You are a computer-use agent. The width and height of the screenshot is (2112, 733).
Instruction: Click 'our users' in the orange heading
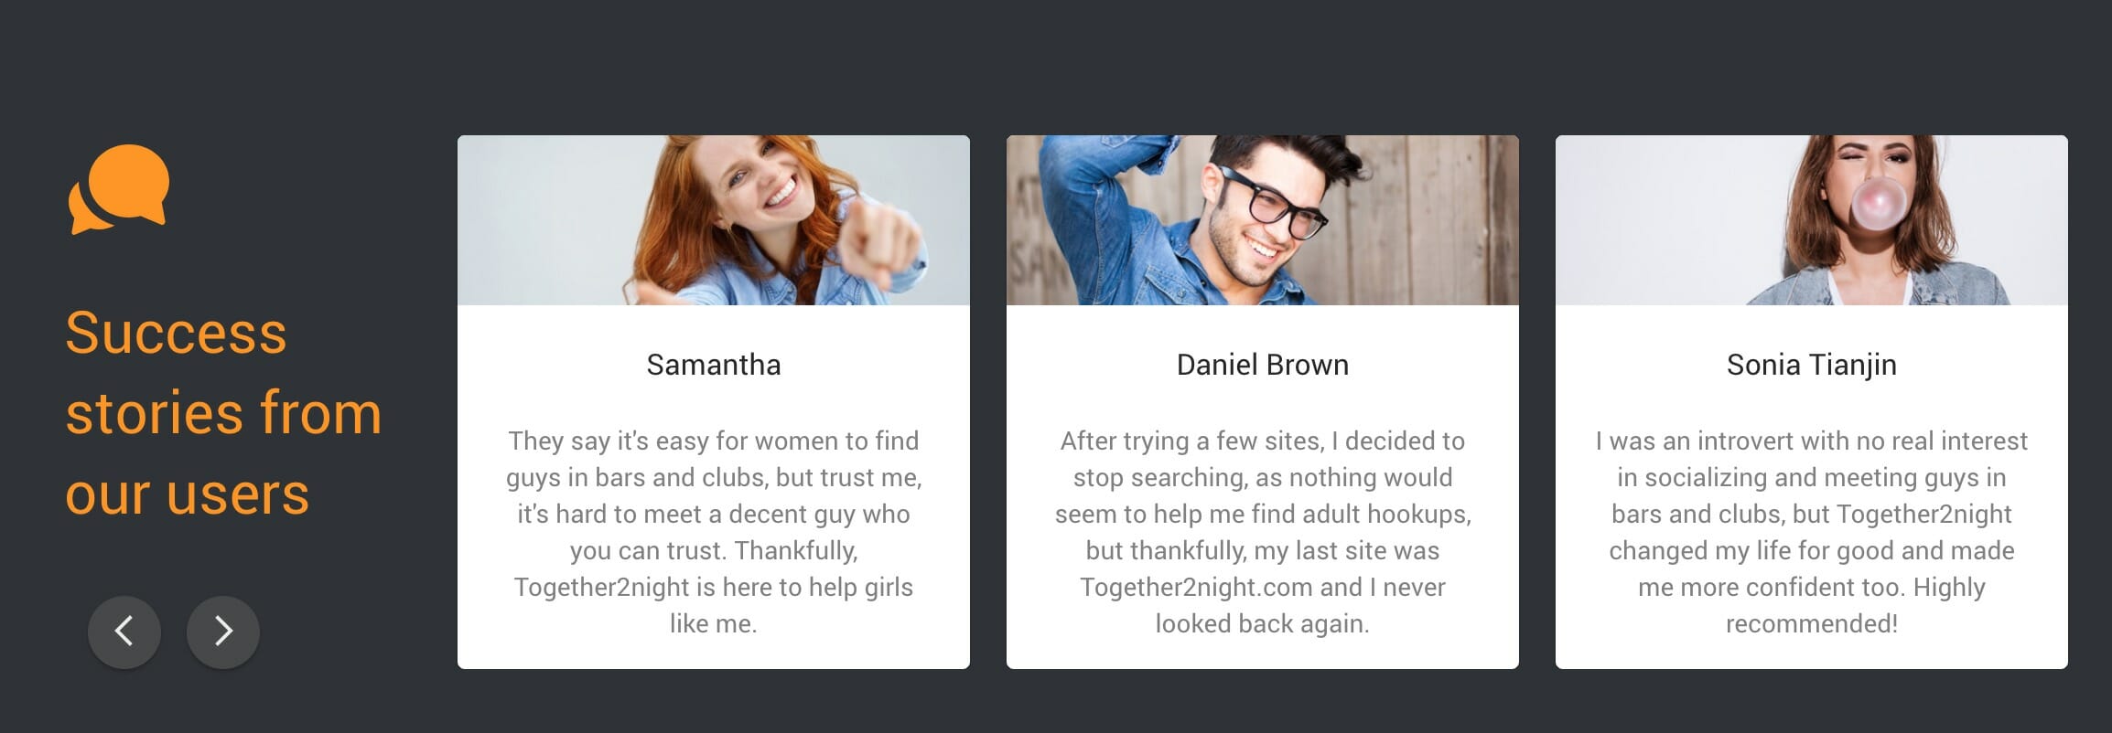pyautogui.click(x=188, y=494)
